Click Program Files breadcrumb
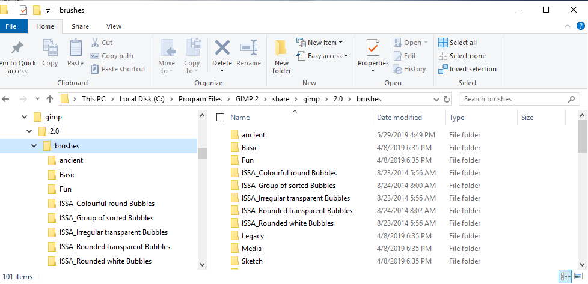This screenshot has width=588, height=284. click(200, 99)
